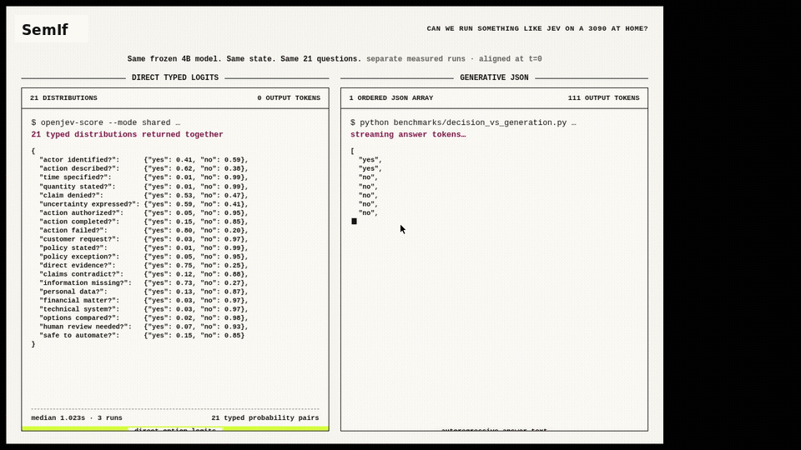Click the '0 OUTPUT TOKENS' label
Viewport: 801px width, 450px height.
[x=289, y=98]
